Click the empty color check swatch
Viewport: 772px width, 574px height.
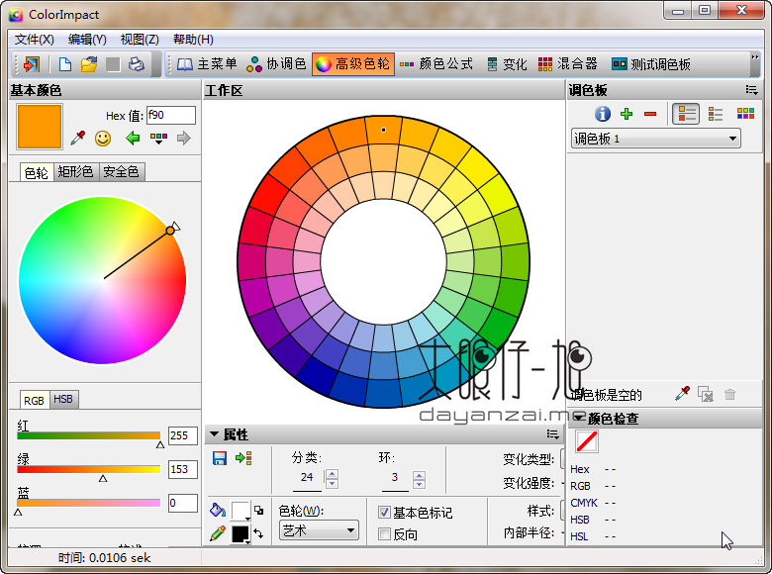pos(587,441)
